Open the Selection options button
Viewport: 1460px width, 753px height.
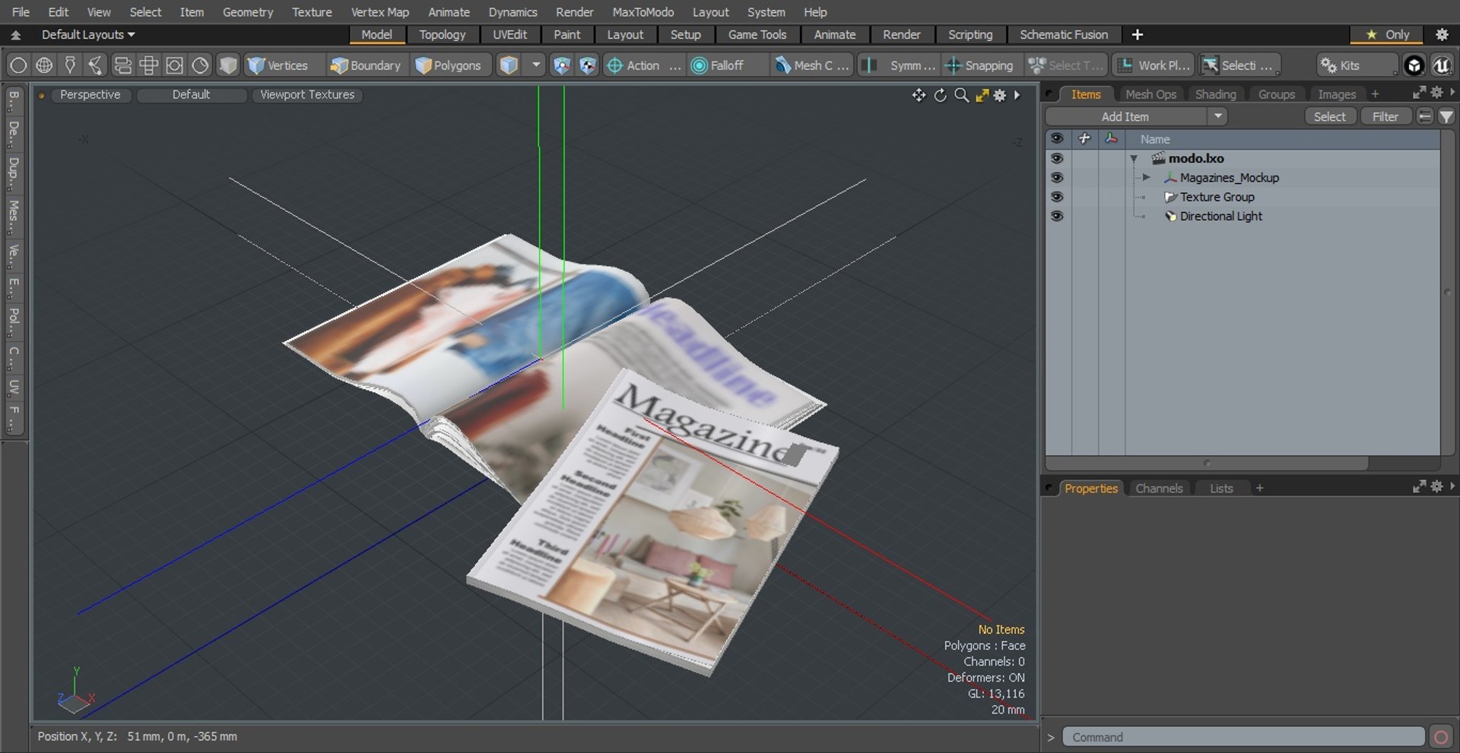point(1239,65)
